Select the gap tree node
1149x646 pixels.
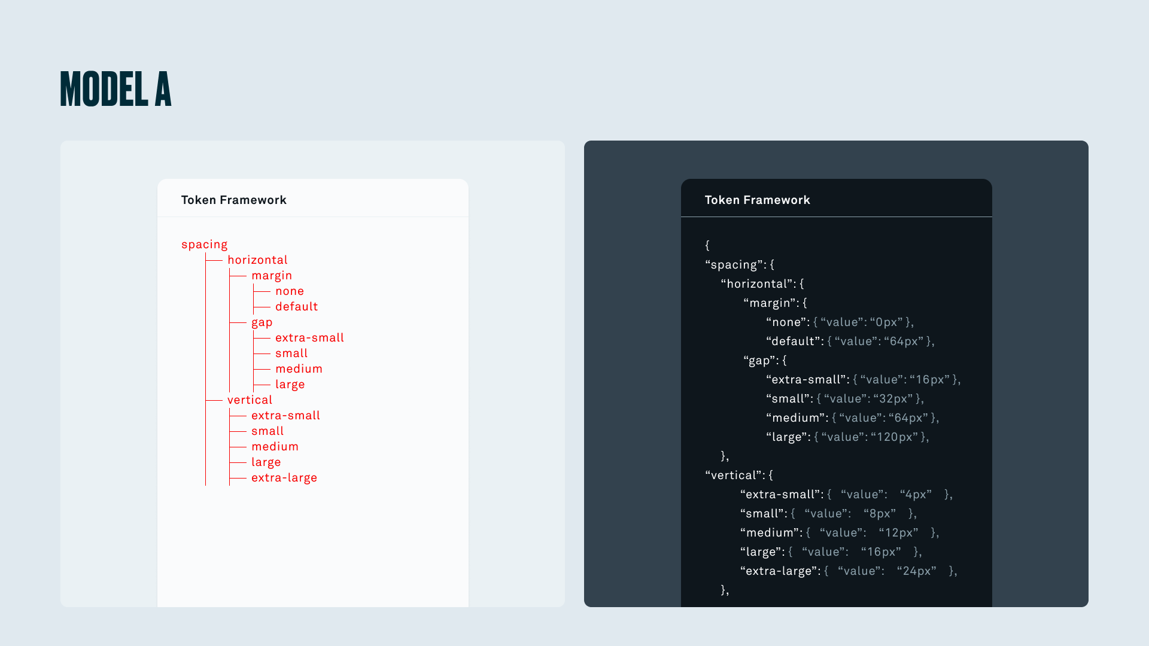(262, 323)
